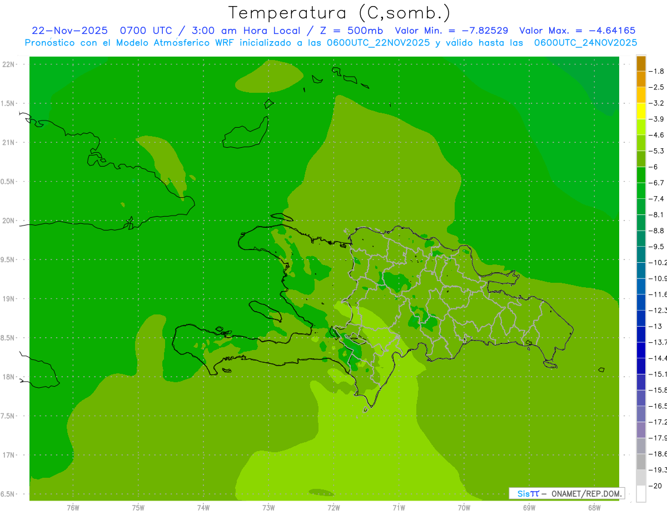667x515 pixels.
Task: Click the yellow swatch between -3.2 and -3.9
Action: click(x=641, y=111)
